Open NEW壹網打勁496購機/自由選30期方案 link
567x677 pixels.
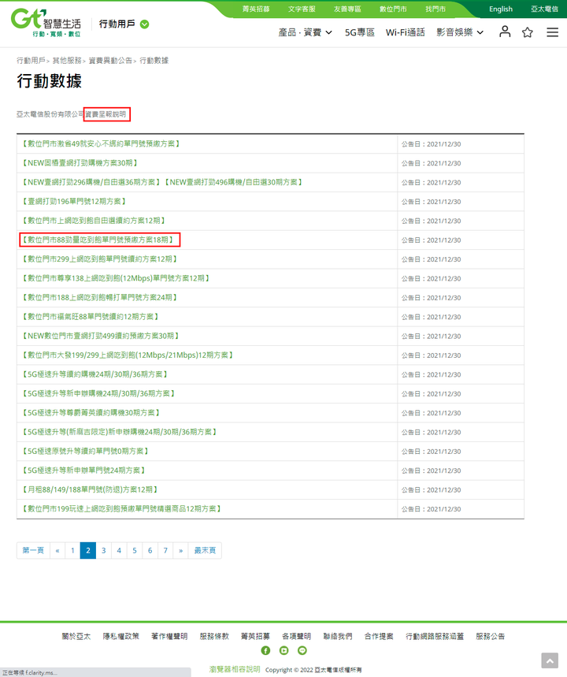[233, 182]
